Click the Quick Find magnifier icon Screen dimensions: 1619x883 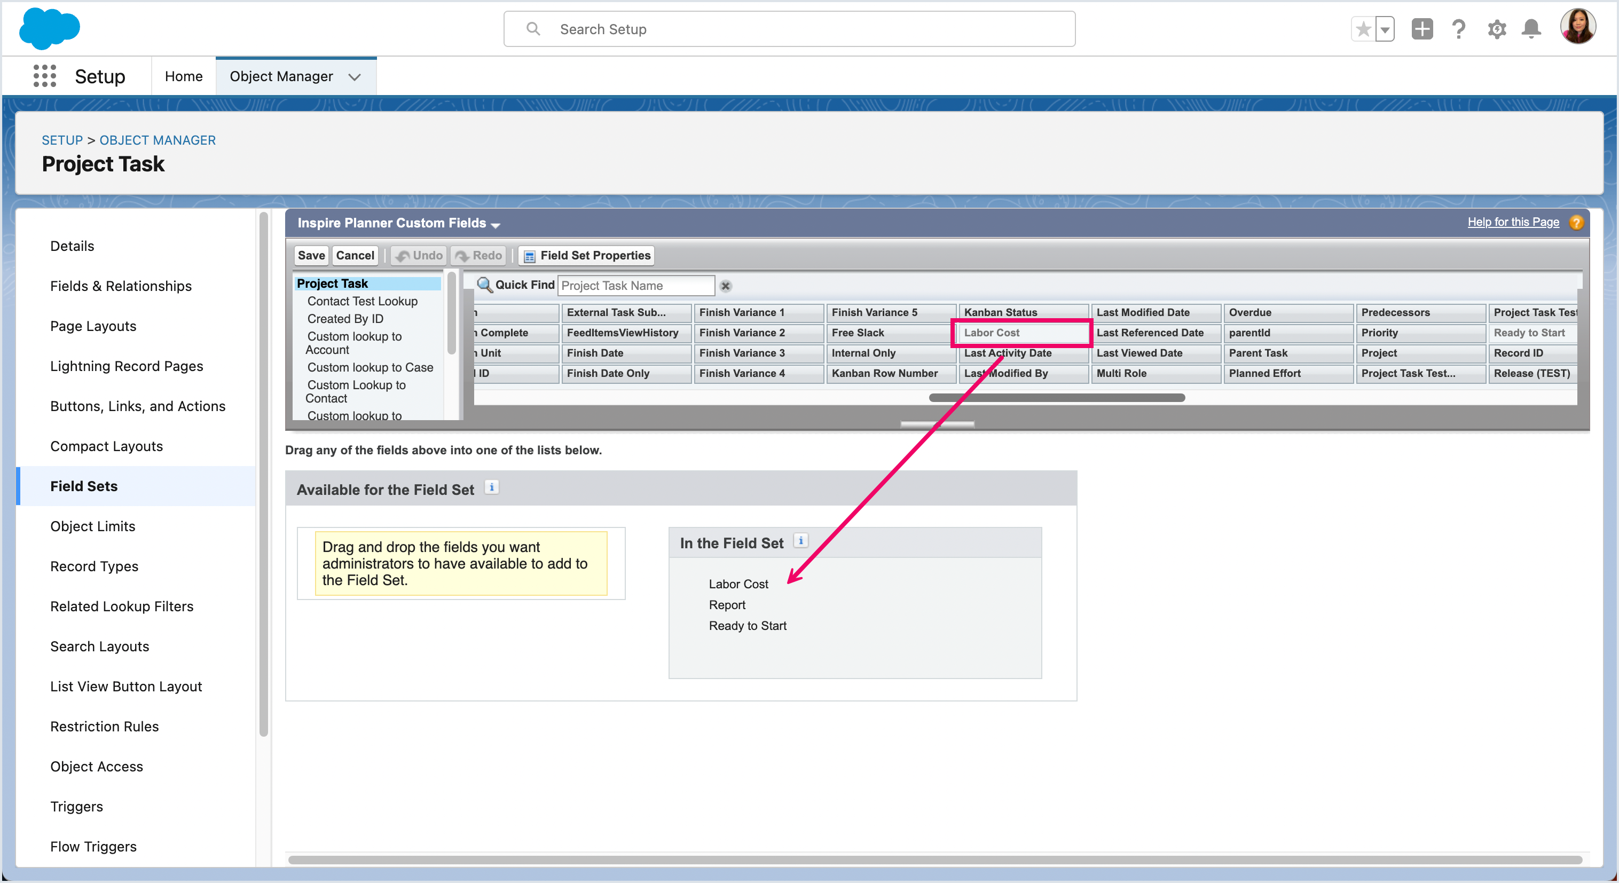coord(484,285)
